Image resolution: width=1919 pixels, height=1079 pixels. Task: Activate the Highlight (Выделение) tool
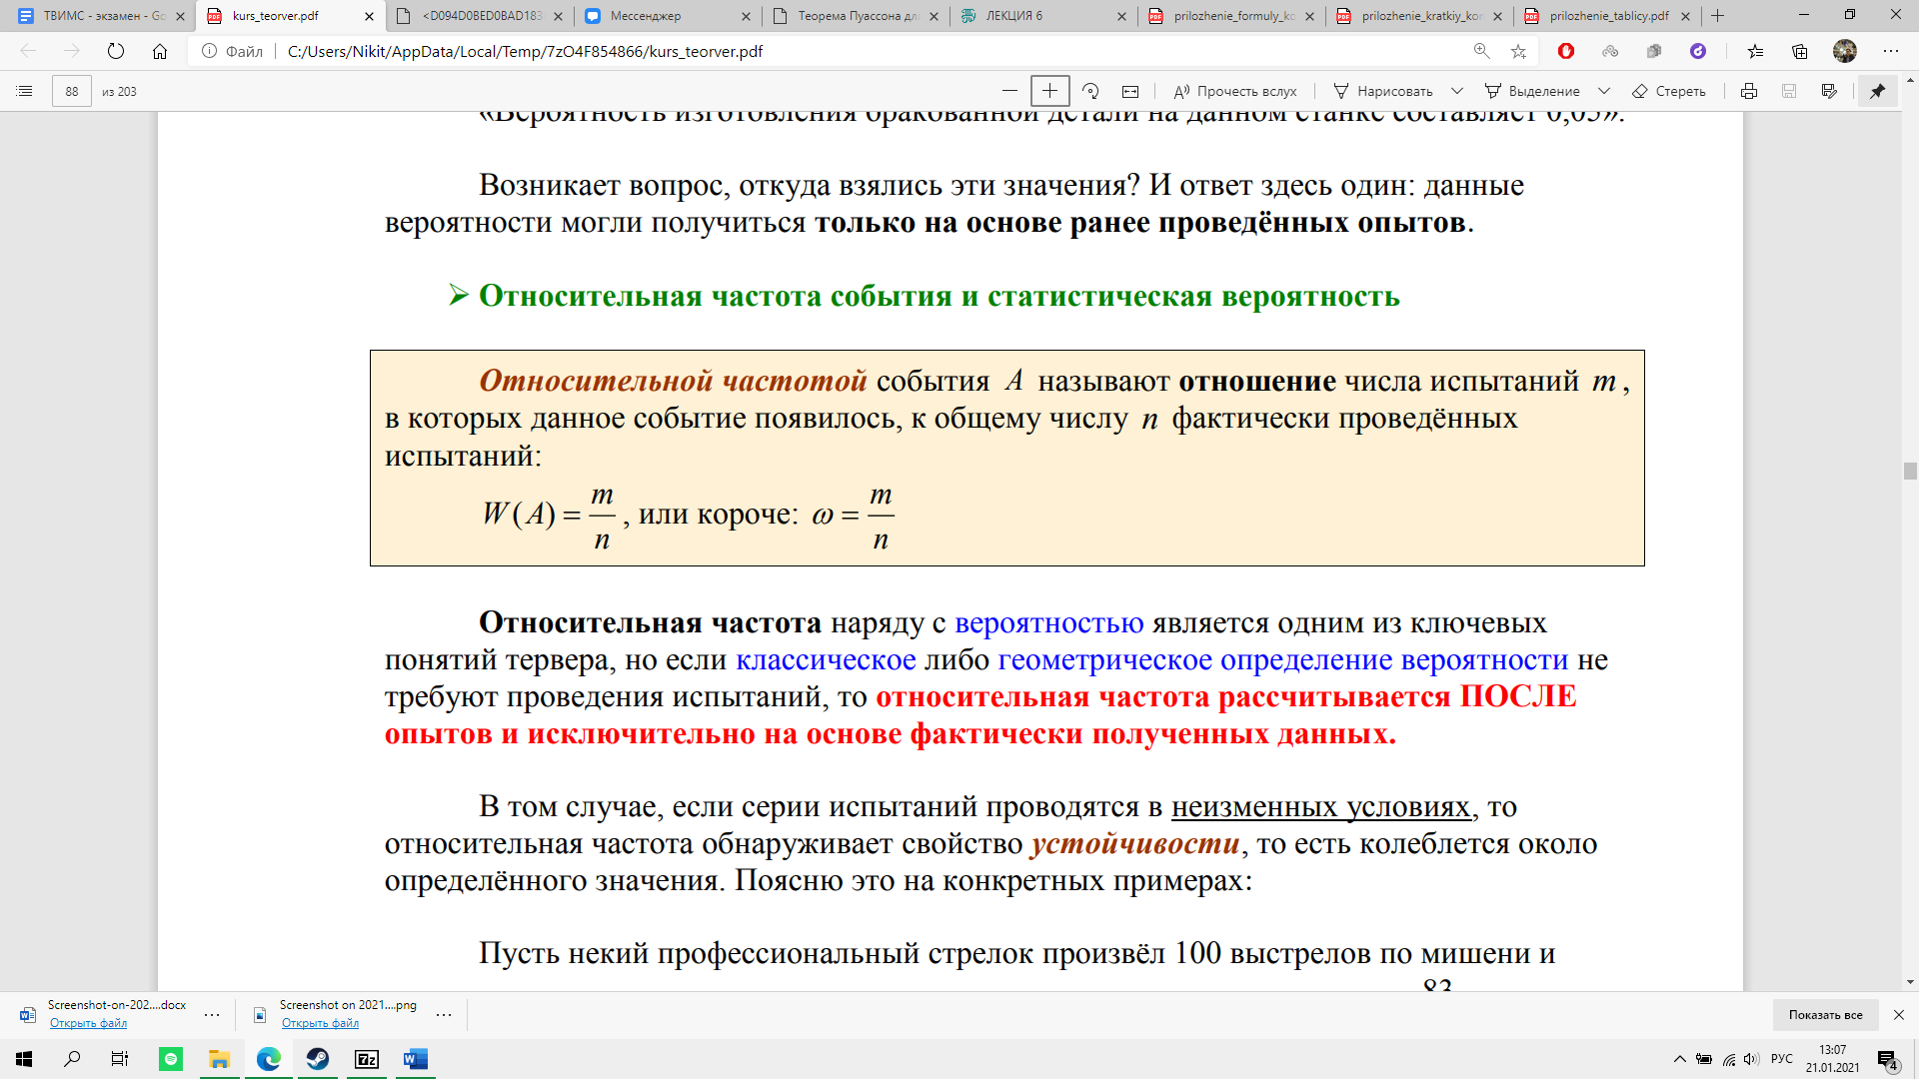point(1532,91)
